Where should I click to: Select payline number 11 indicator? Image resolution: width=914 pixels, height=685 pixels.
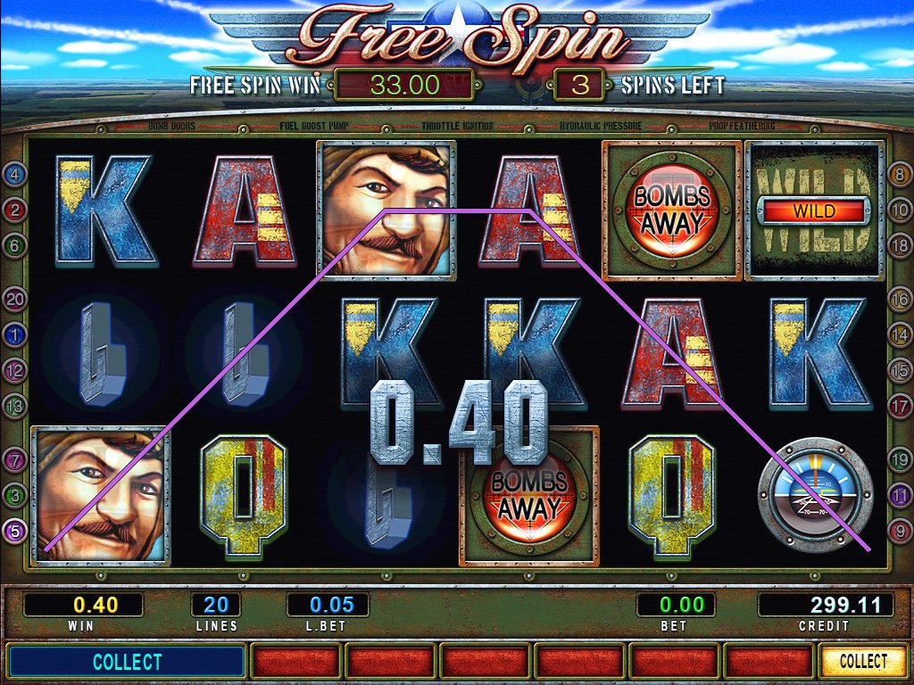(x=900, y=496)
